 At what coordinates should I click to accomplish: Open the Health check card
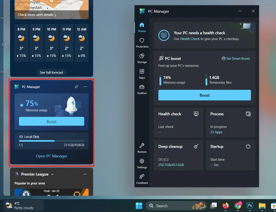pos(178,123)
